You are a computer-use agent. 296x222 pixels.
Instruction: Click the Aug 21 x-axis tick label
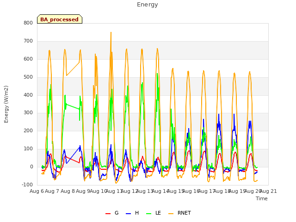click(268, 191)
